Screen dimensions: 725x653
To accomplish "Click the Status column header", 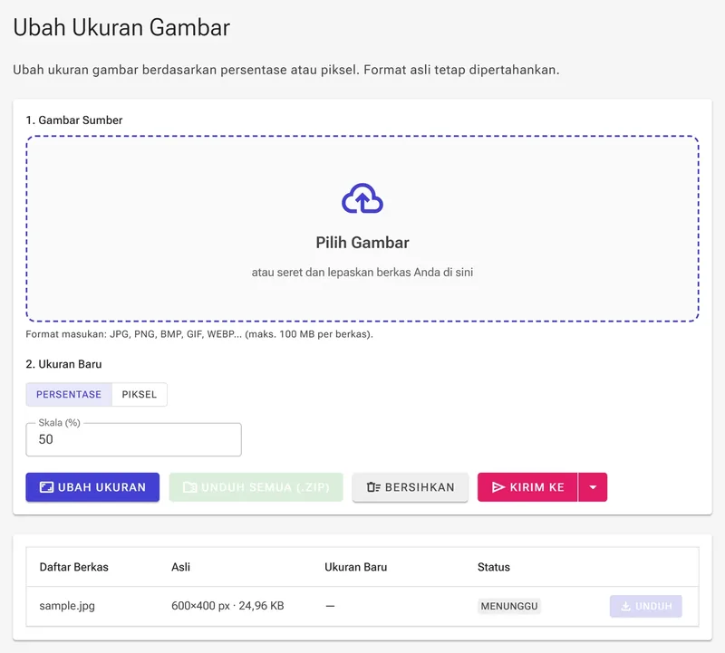I will [494, 567].
